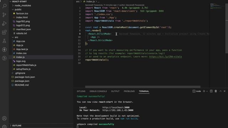This screenshot has width=228, height=128.
Task: Open logo192.png file
Action: point(23,21)
